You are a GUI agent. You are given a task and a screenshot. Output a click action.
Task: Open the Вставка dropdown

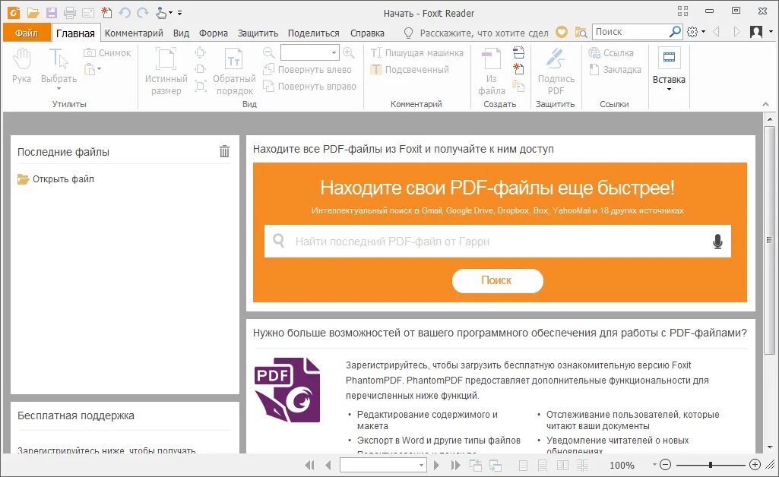click(x=669, y=69)
